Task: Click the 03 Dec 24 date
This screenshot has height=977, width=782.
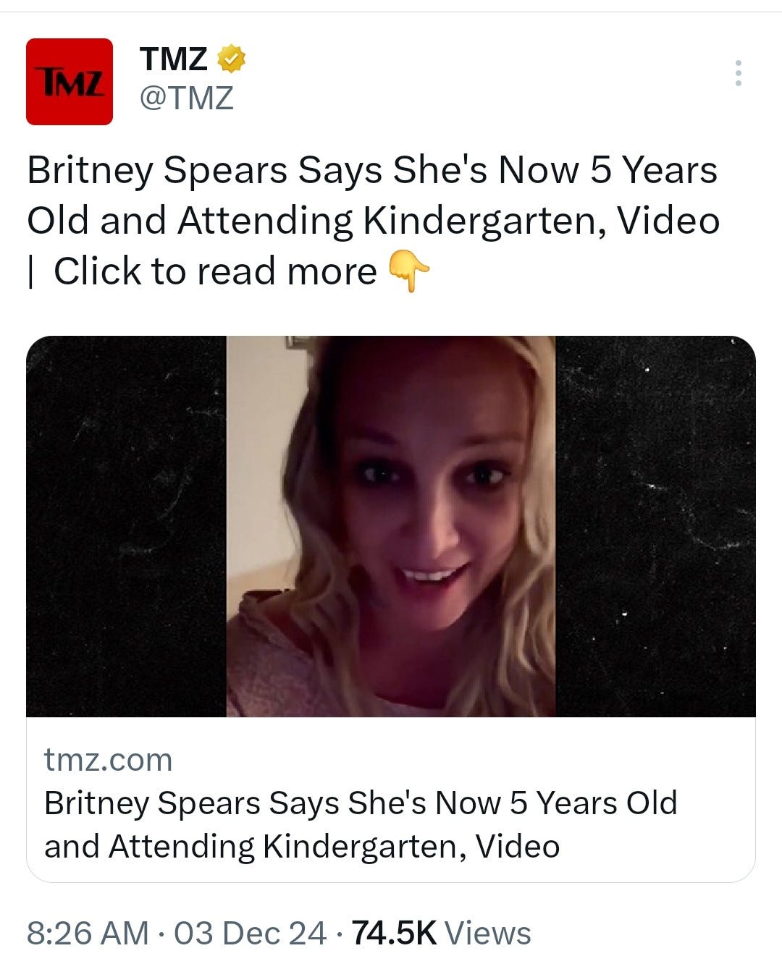Action: click(x=250, y=933)
